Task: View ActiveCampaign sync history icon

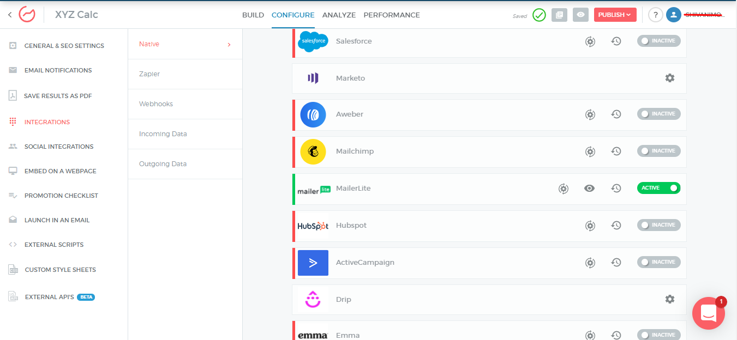Action: pos(616,262)
